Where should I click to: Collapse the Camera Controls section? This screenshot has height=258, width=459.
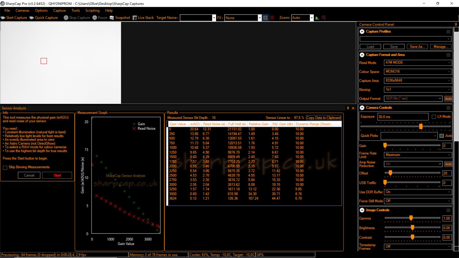point(362,108)
